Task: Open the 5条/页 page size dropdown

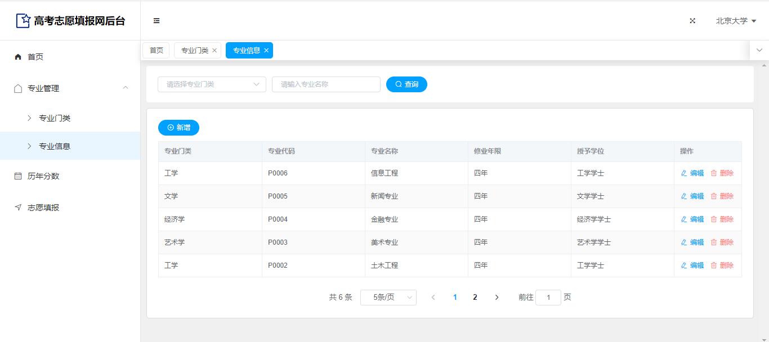Action: pos(388,298)
